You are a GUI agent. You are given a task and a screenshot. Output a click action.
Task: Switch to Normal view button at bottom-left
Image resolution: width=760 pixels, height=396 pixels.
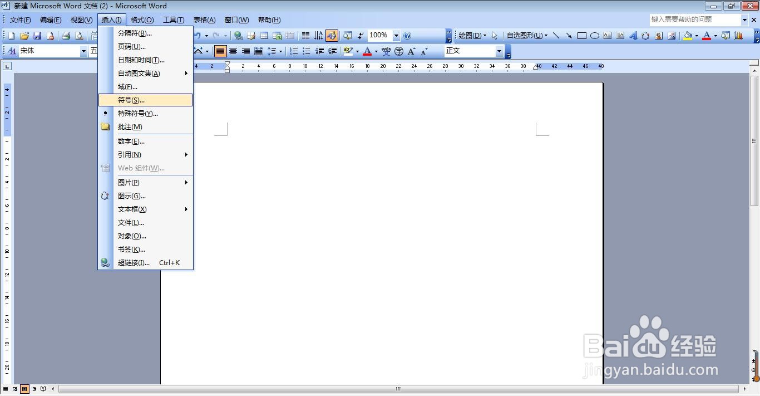(x=6, y=389)
